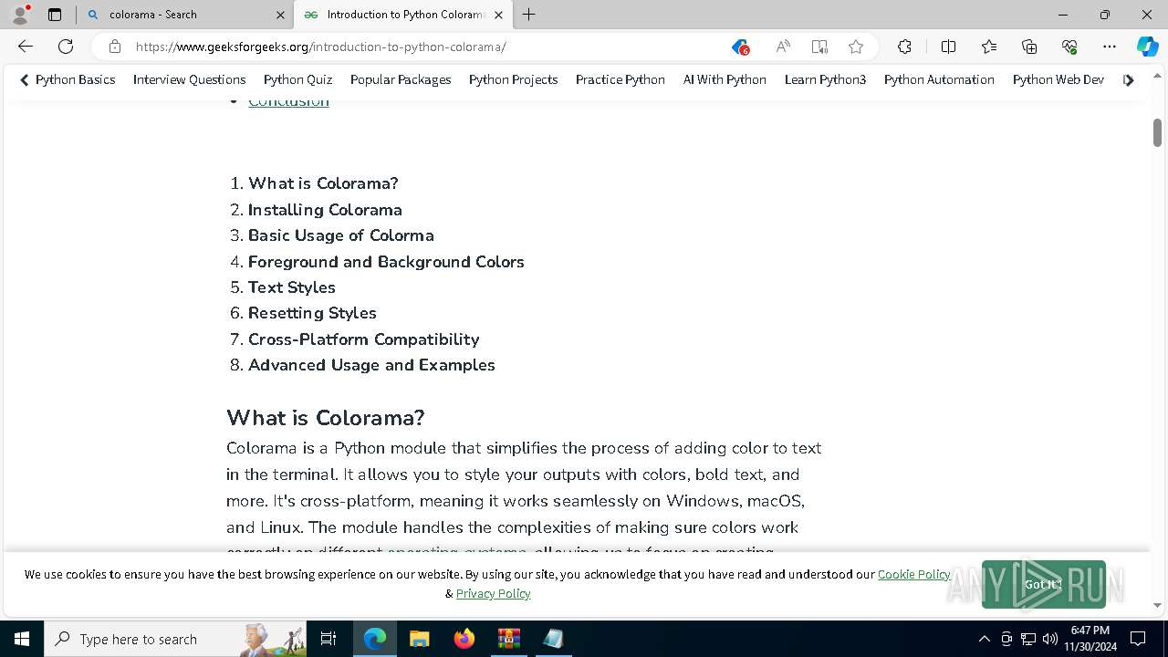1168x657 pixels.
Task: Follow the Conclusion link in contents
Action: 288,100
